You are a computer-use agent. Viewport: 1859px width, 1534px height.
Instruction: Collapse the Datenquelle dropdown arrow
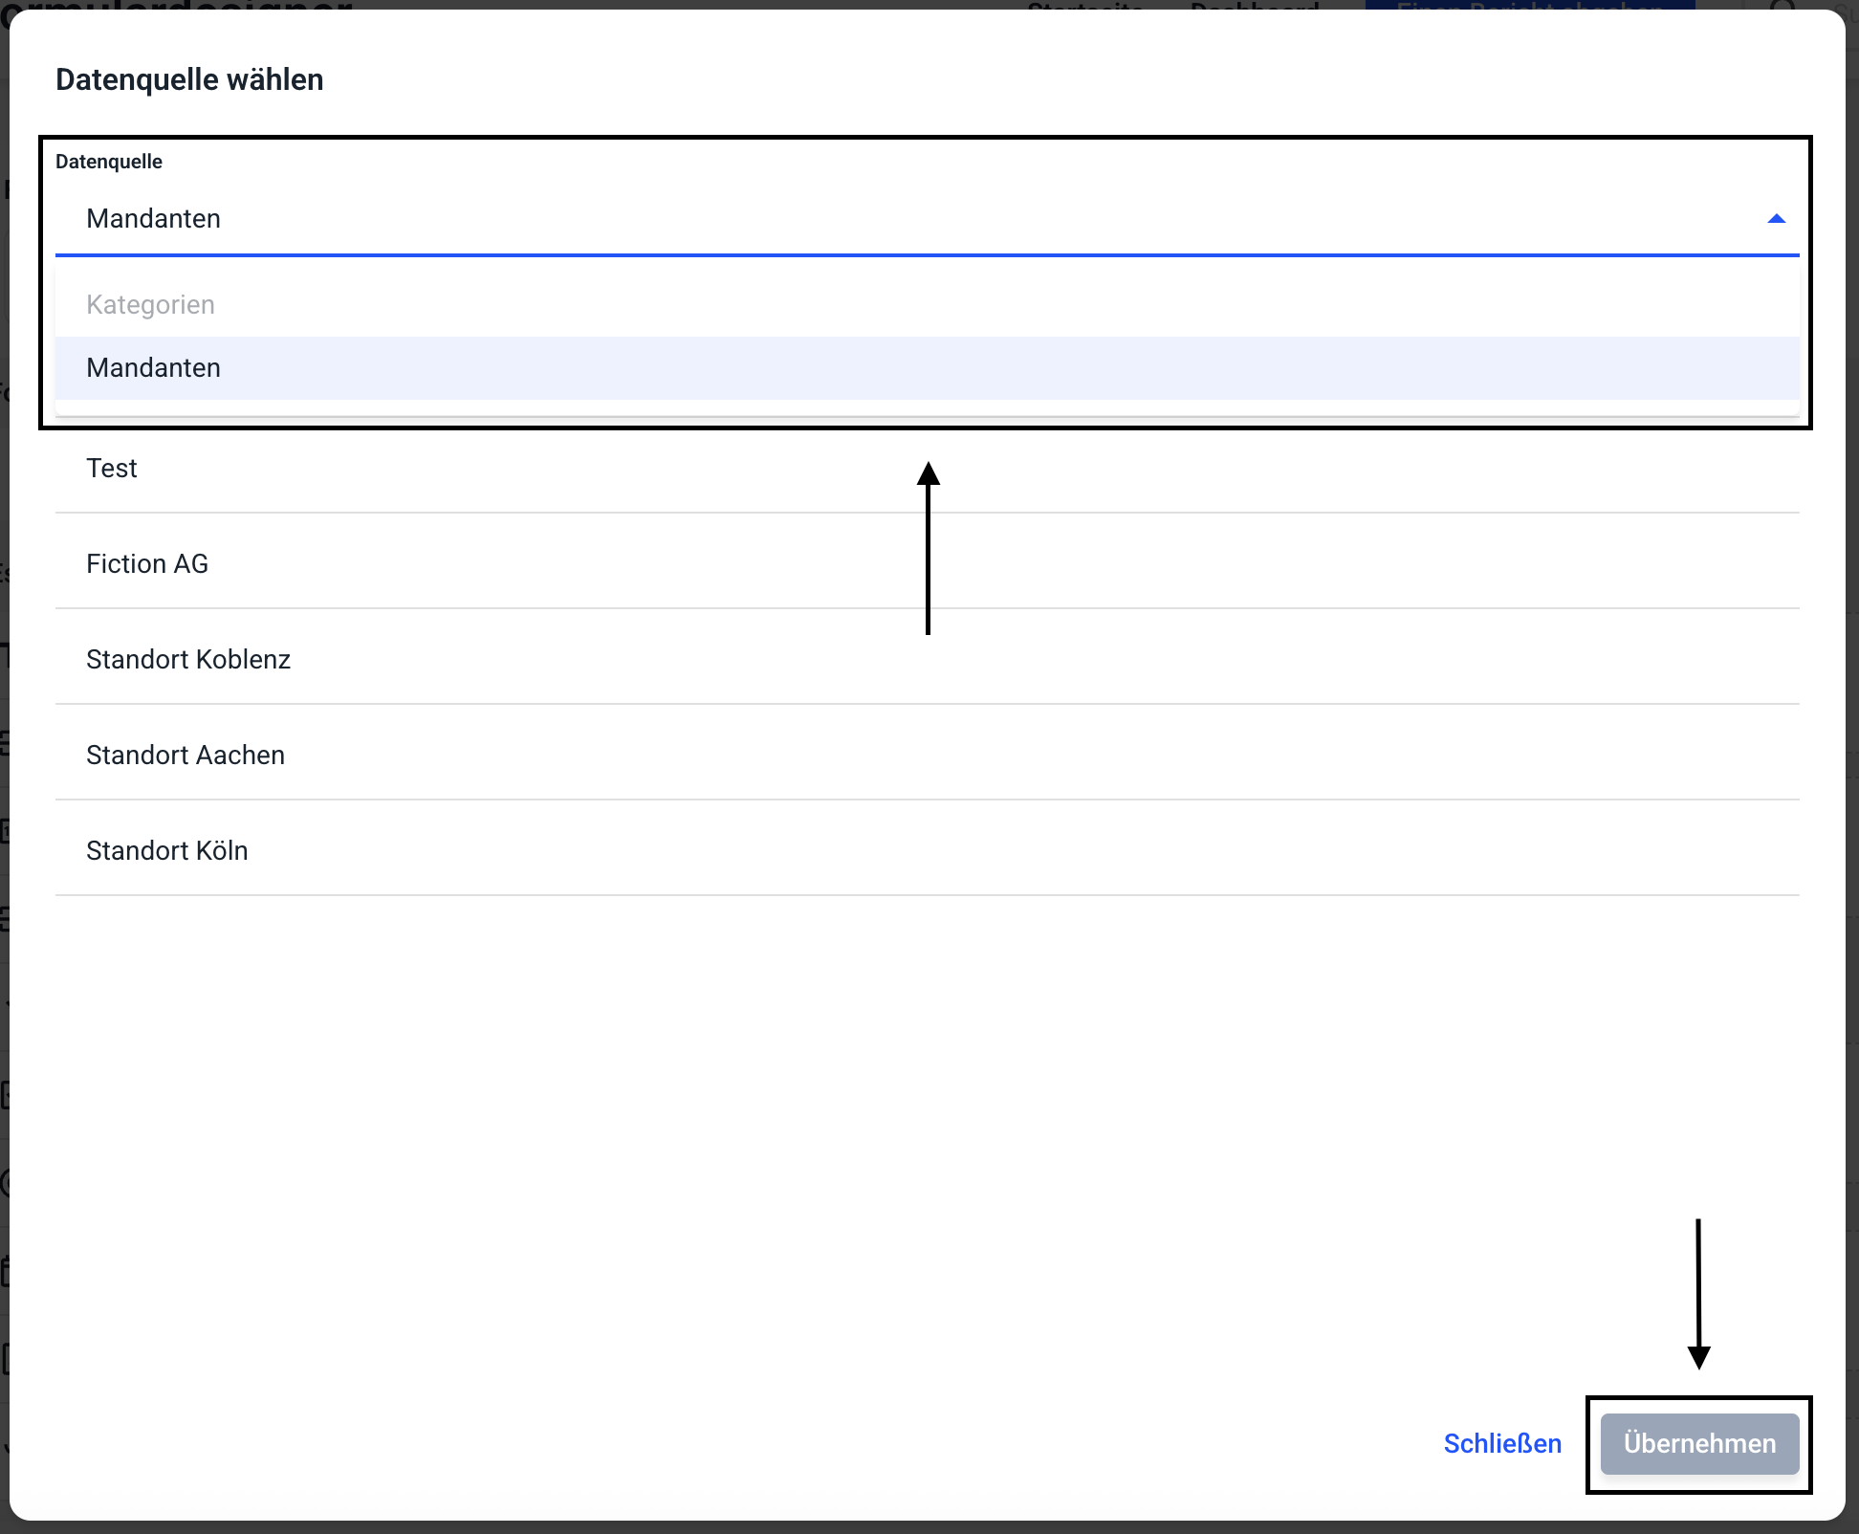(x=1776, y=219)
